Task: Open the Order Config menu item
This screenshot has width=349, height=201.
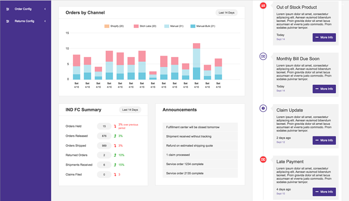Action: tap(24, 9)
